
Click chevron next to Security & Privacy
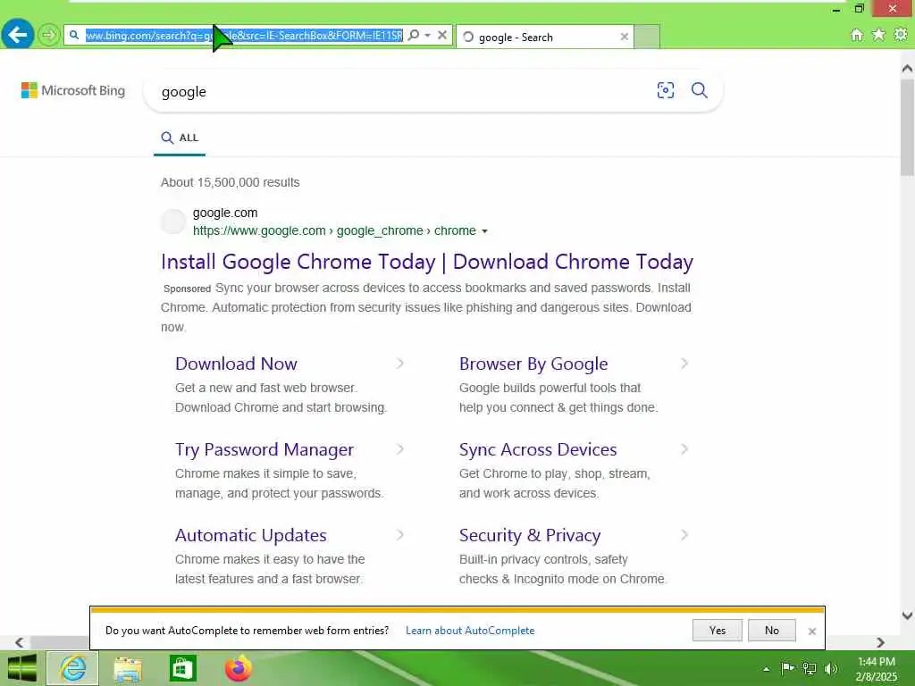684,535
